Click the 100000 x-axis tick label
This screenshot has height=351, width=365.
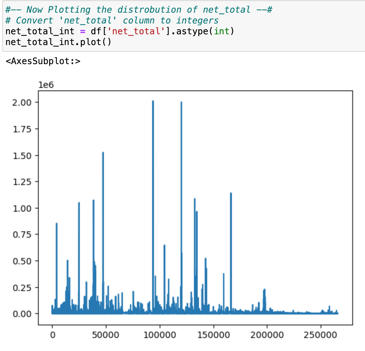[x=159, y=335]
